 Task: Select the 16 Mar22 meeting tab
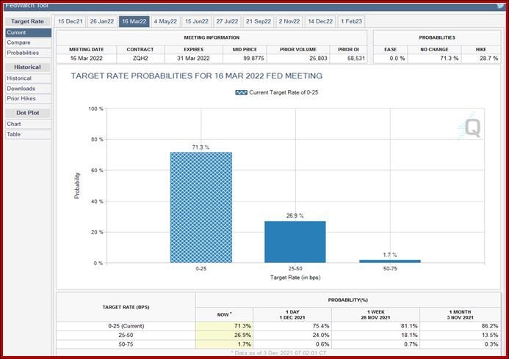tap(134, 21)
